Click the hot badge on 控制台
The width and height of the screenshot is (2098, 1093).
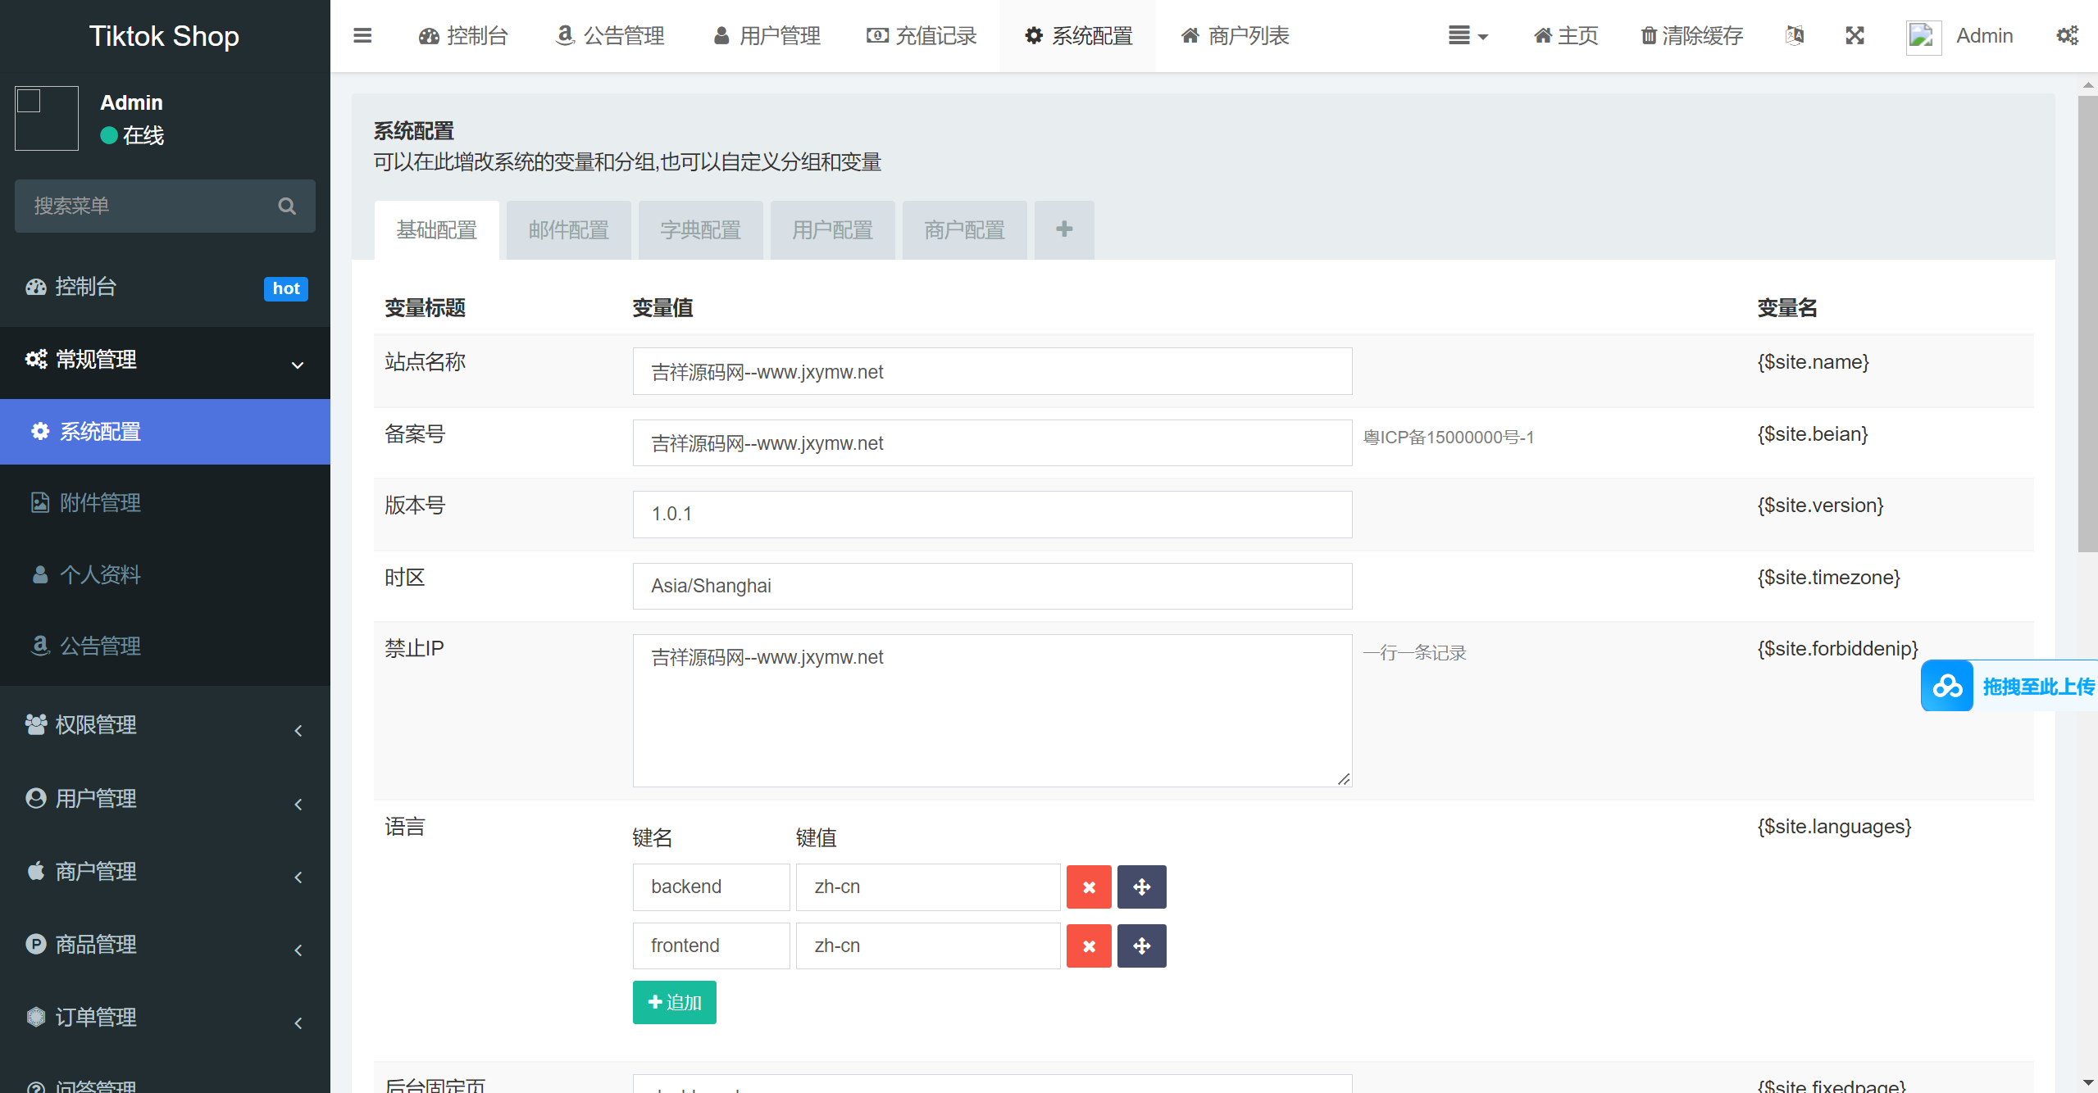pyautogui.click(x=286, y=288)
